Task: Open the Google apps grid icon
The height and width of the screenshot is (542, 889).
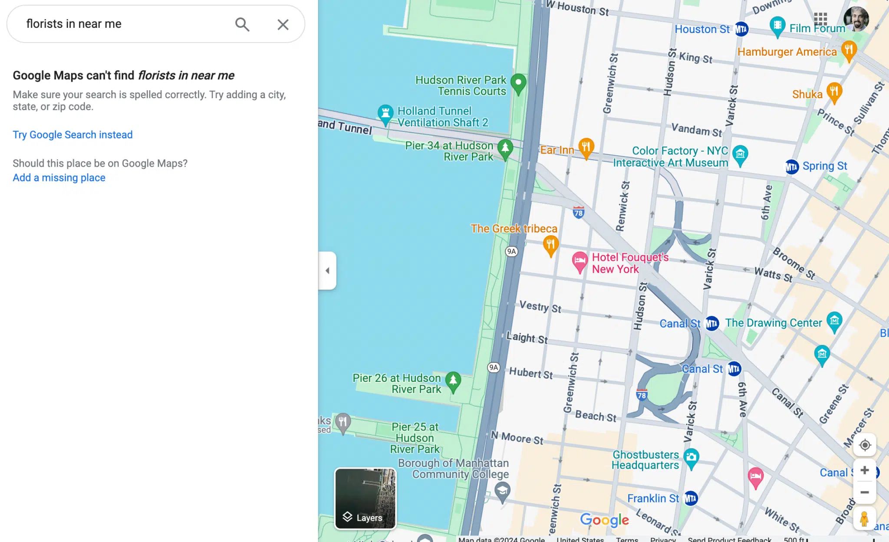Action: [820, 19]
